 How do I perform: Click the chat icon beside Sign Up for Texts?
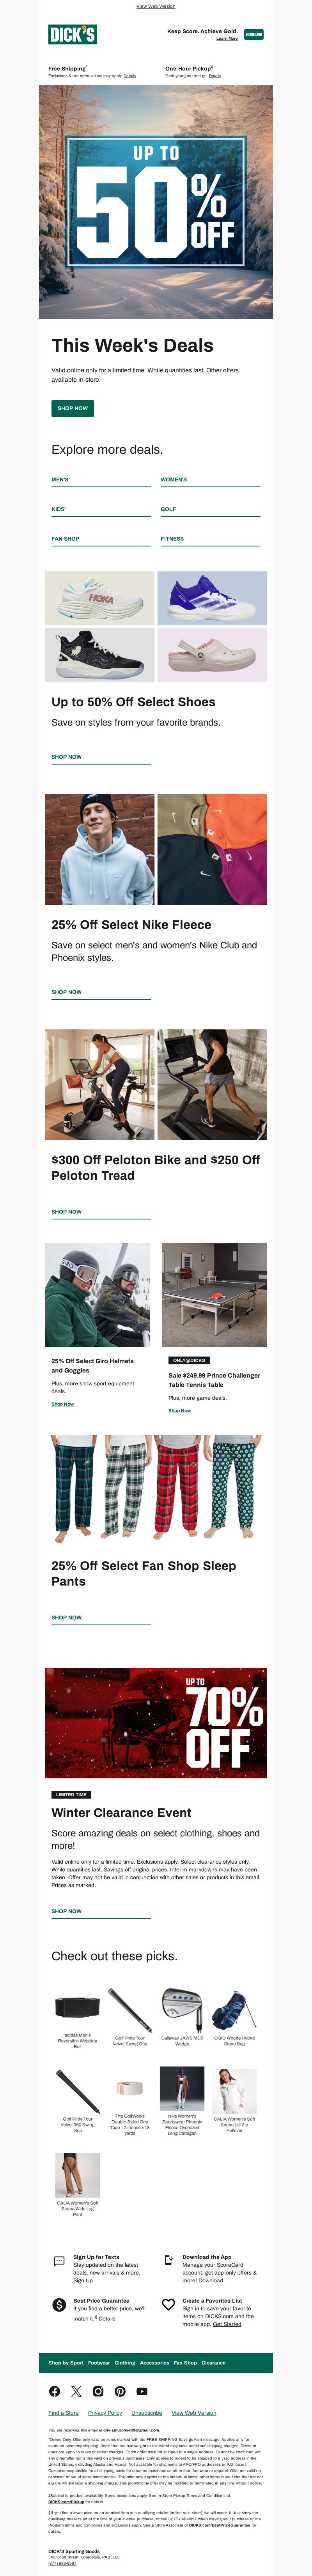[x=59, y=2261]
